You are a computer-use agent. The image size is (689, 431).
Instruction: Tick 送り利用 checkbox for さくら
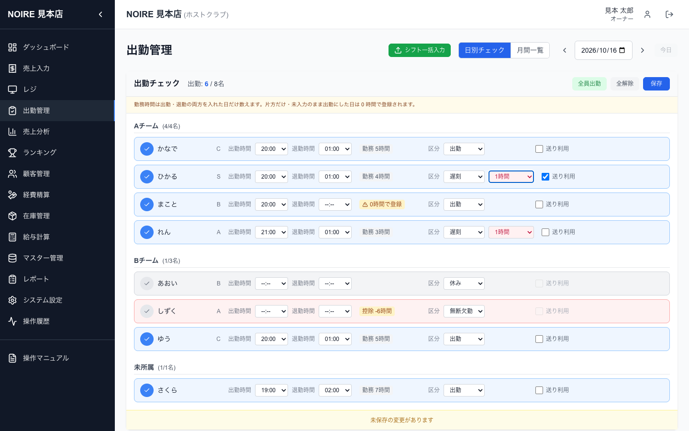point(539,390)
